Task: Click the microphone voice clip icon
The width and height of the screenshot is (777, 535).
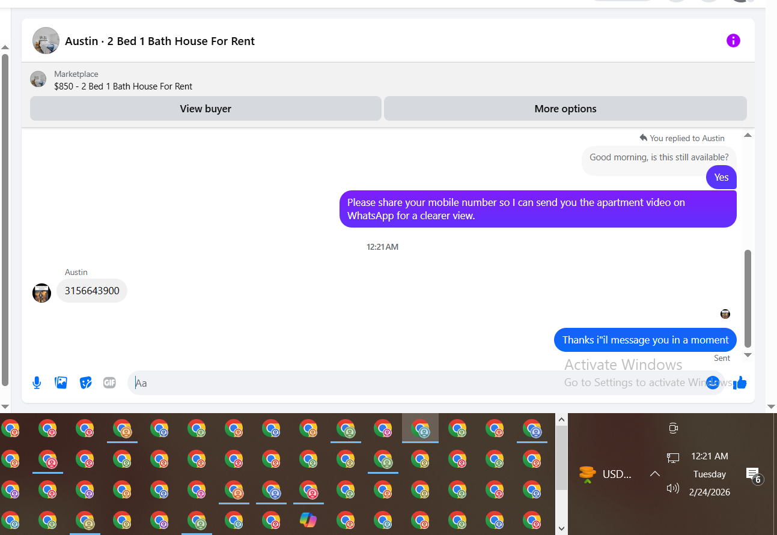Action: (x=37, y=382)
